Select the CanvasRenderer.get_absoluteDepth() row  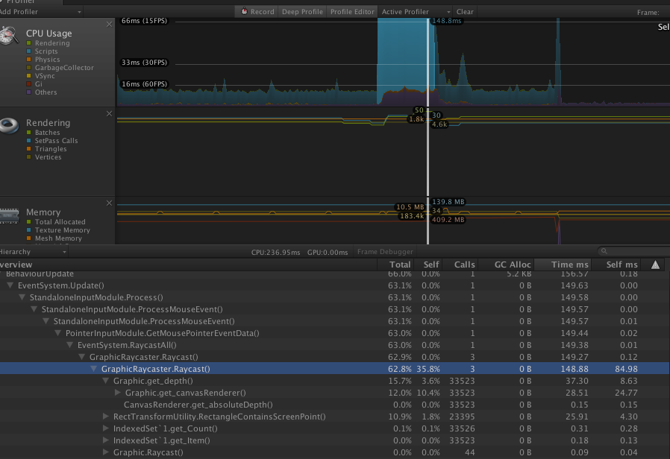point(335,405)
